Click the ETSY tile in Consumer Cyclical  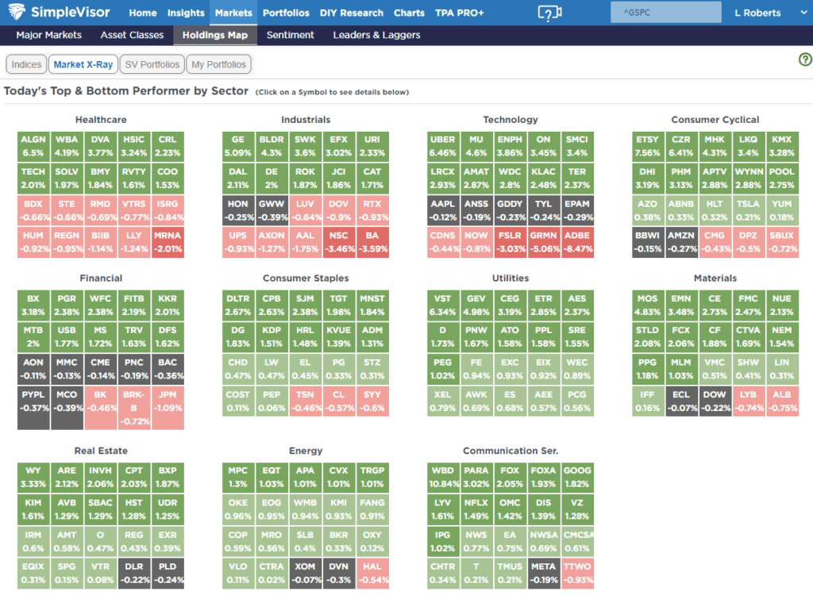[x=648, y=146]
